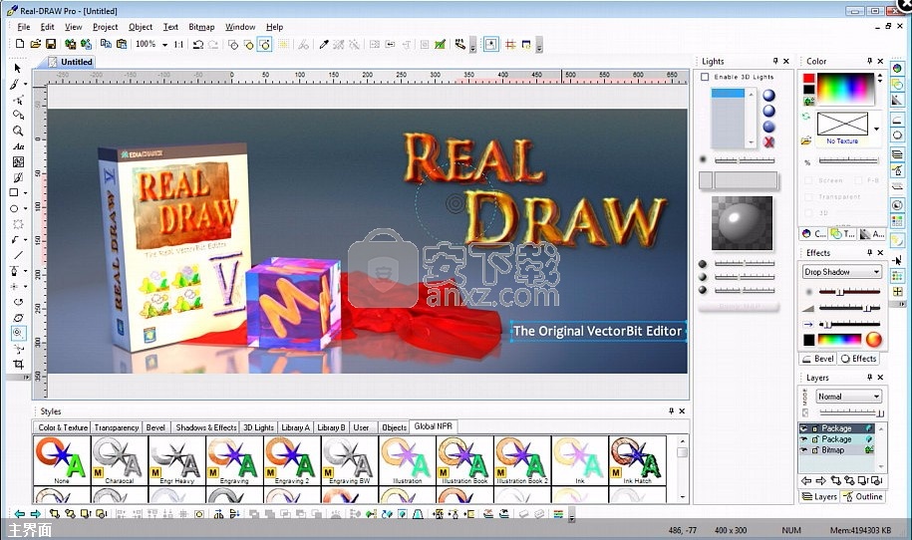Viewport: 912px width, 540px height.
Task: Click the right arrow icon below the layers list
Action: point(820,480)
